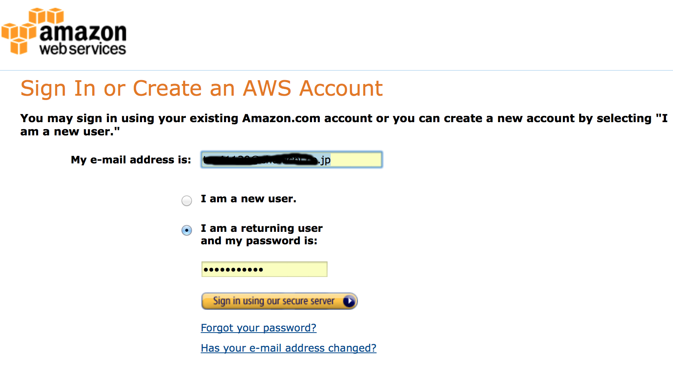Click the "My e-mail address is:" label
673x382 pixels.
(x=131, y=160)
